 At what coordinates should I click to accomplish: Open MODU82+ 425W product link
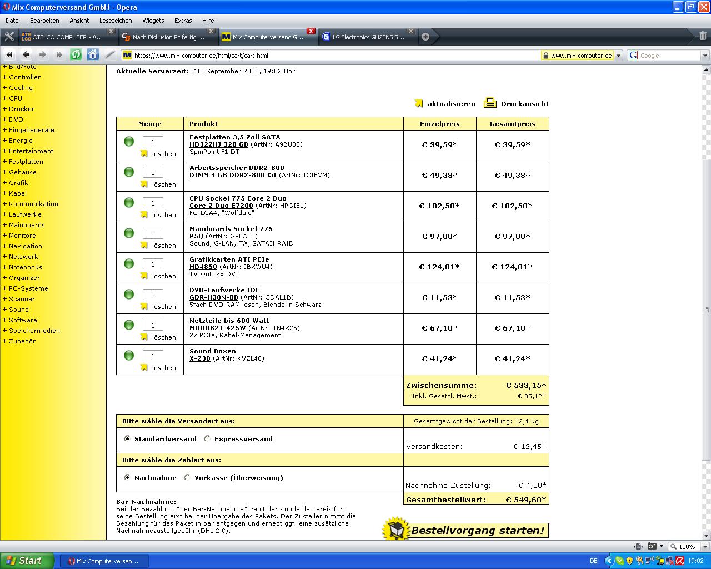(x=218, y=328)
